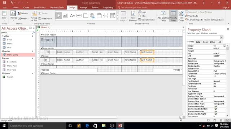
Task: Open the Database Tools tab
Action: (x=57, y=8)
